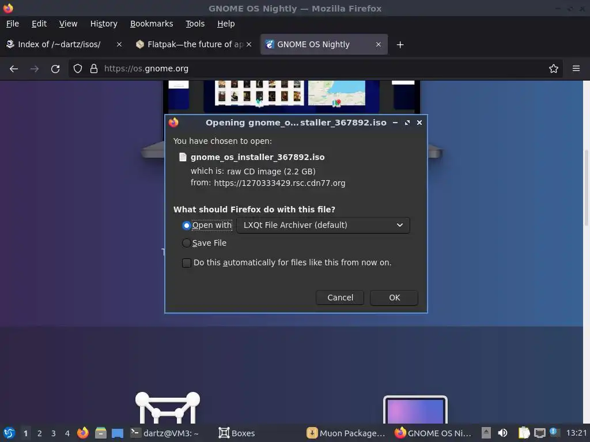Open the Tools menu
The image size is (590, 442).
[195, 24]
